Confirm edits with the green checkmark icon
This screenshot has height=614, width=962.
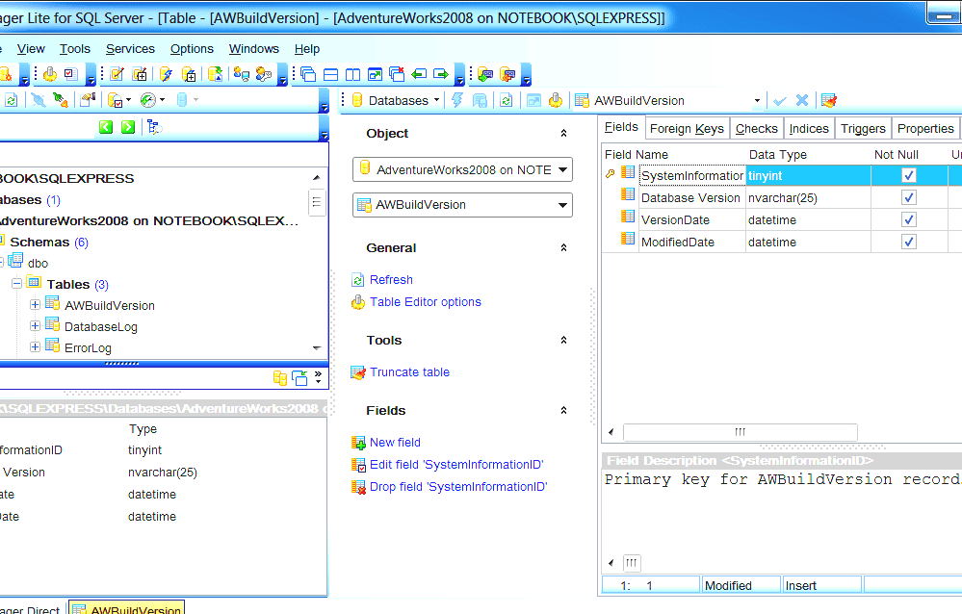pos(780,100)
